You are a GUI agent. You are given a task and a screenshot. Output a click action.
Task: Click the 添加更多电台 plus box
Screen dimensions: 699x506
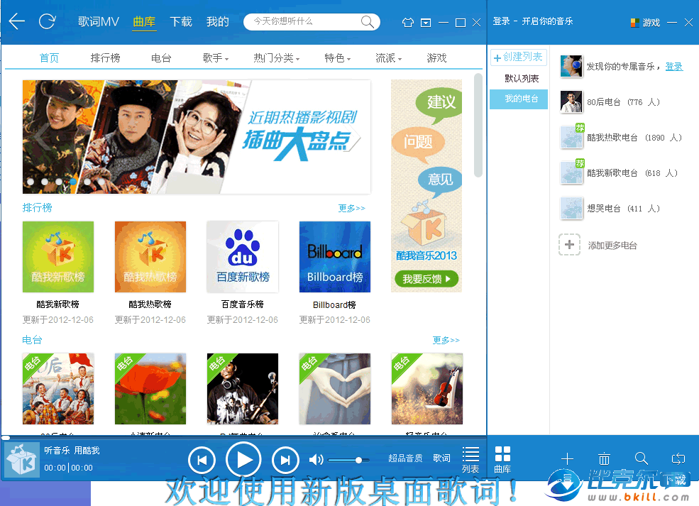point(569,244)
